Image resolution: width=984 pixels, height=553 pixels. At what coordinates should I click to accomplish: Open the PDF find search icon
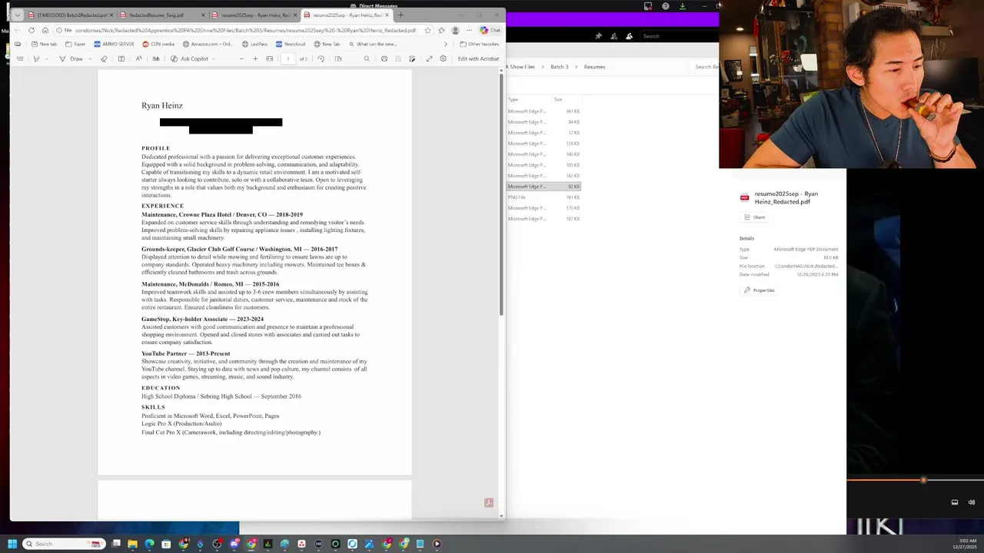click(x=367, y=58)
